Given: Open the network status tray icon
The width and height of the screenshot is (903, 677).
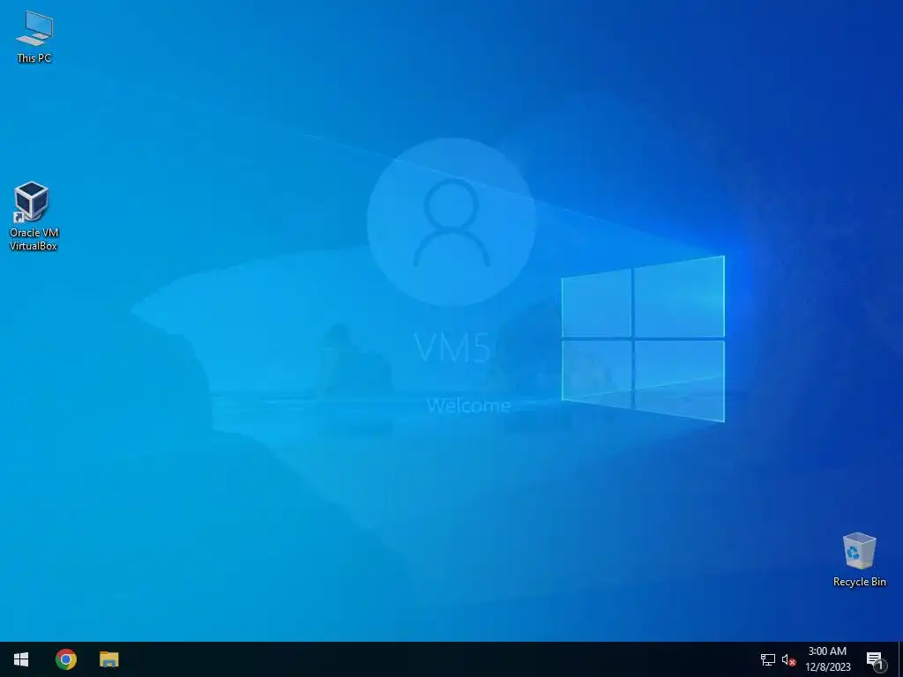Looking at the screenshot, I should point(768,659).
